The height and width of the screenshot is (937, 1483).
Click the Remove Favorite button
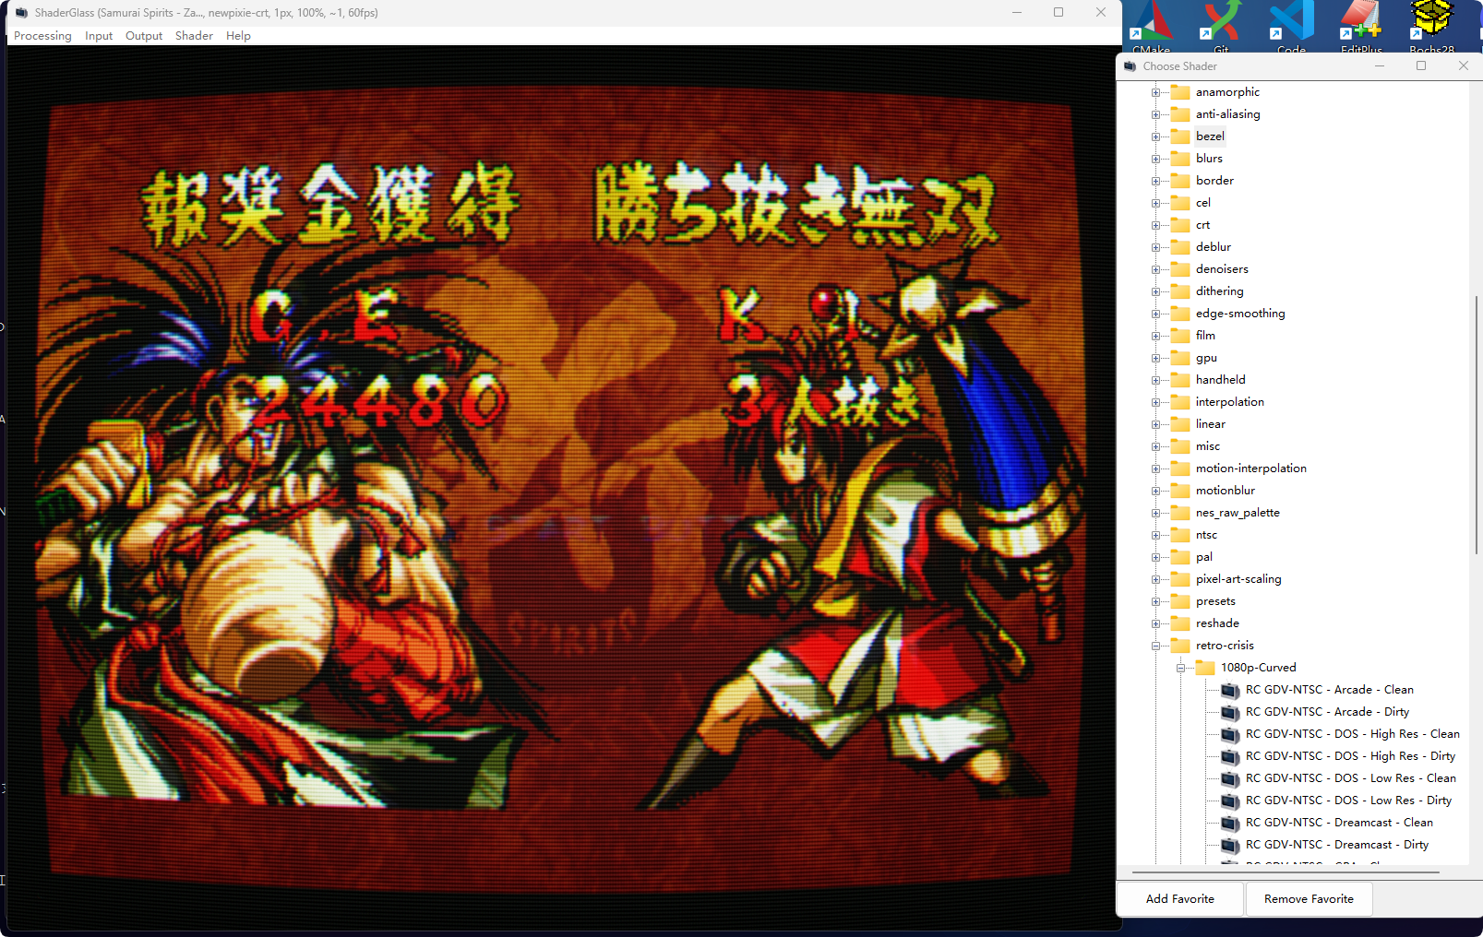coord(1309,899)
